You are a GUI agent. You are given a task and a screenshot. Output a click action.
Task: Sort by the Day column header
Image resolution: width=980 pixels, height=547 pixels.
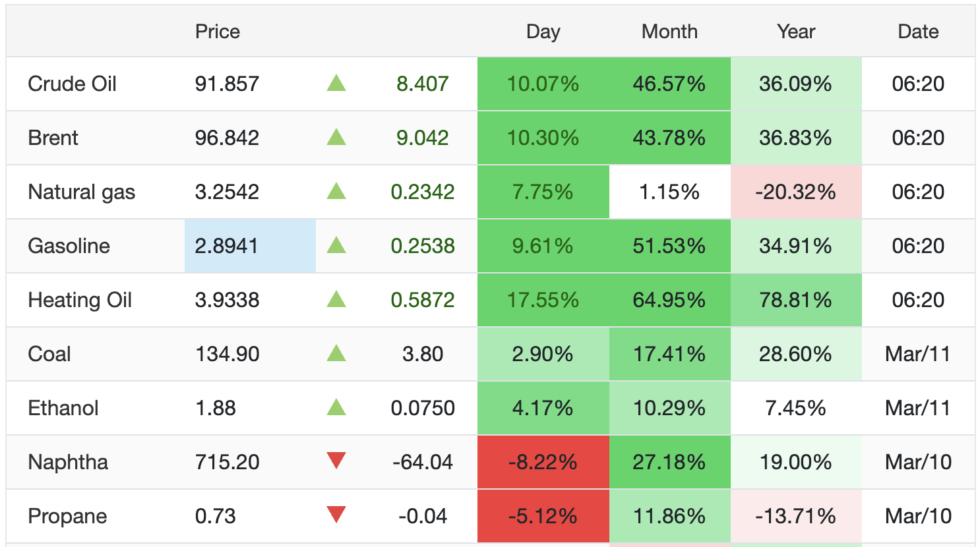(x=543, y=32)
